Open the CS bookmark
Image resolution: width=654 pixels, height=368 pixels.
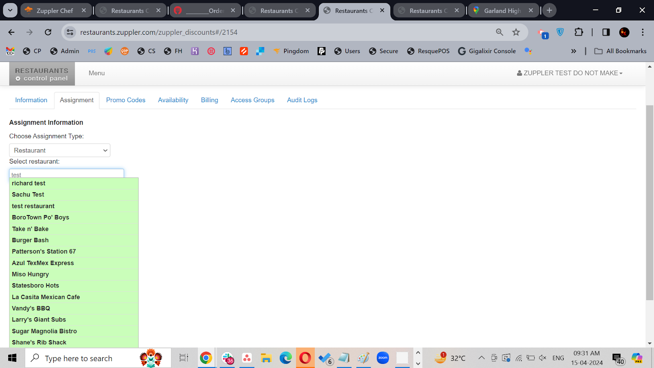click(x=147, y=51)
